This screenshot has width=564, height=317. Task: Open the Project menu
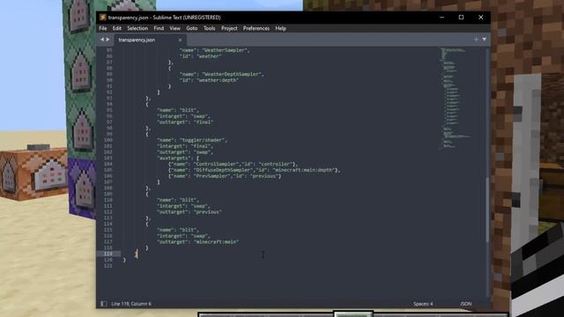tap(229, 28)
